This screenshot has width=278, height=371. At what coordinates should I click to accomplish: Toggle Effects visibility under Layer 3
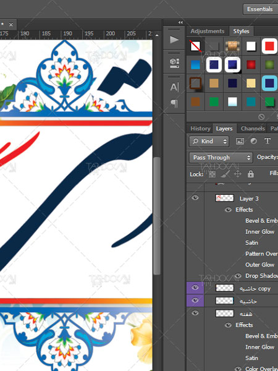click(228, 210)
